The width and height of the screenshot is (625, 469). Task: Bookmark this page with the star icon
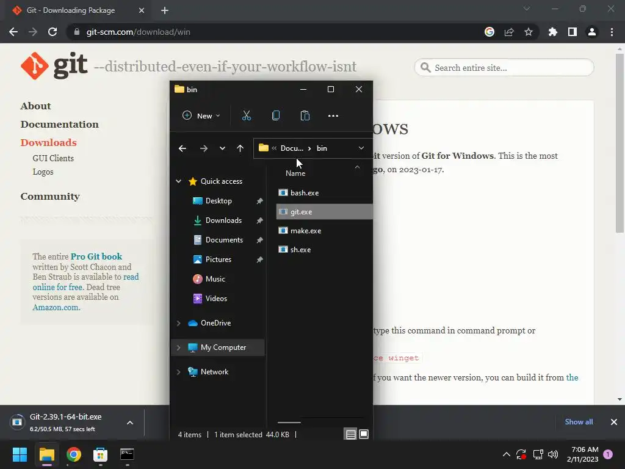click(x=529, y=32)
